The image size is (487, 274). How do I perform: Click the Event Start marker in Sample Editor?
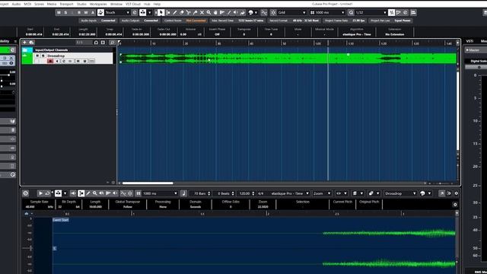pyautogui.click(x=61, y=220)
